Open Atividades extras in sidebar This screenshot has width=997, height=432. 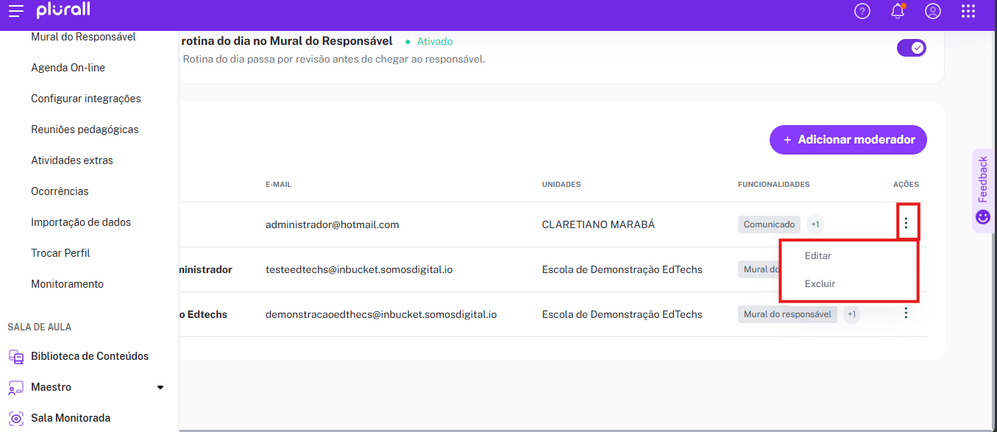click(x=72, y=160)
